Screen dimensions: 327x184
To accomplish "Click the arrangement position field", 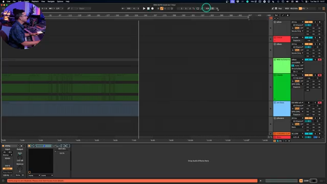I will (133, 9).
